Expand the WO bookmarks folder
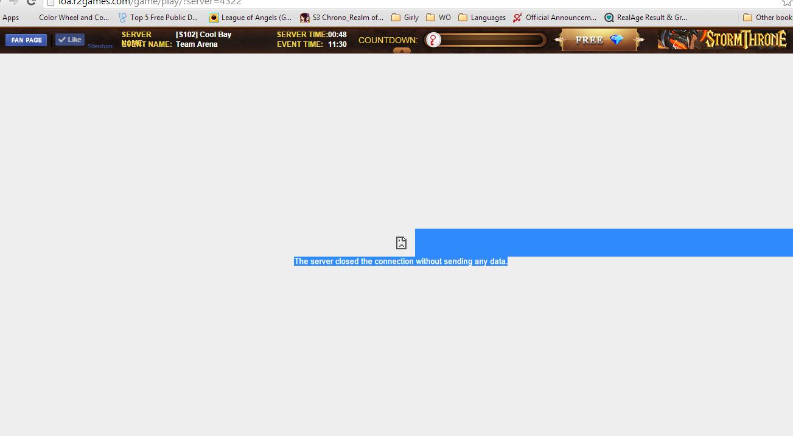Viewport: 793px width, 436px height. [439, 18]
